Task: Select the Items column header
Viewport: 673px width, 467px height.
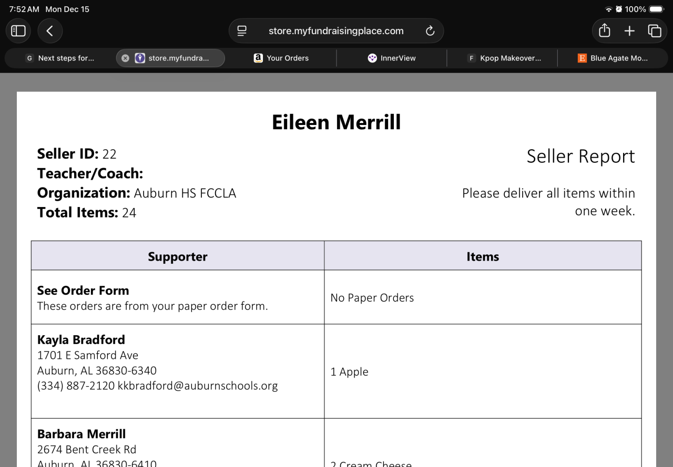Action: [482, 256]
